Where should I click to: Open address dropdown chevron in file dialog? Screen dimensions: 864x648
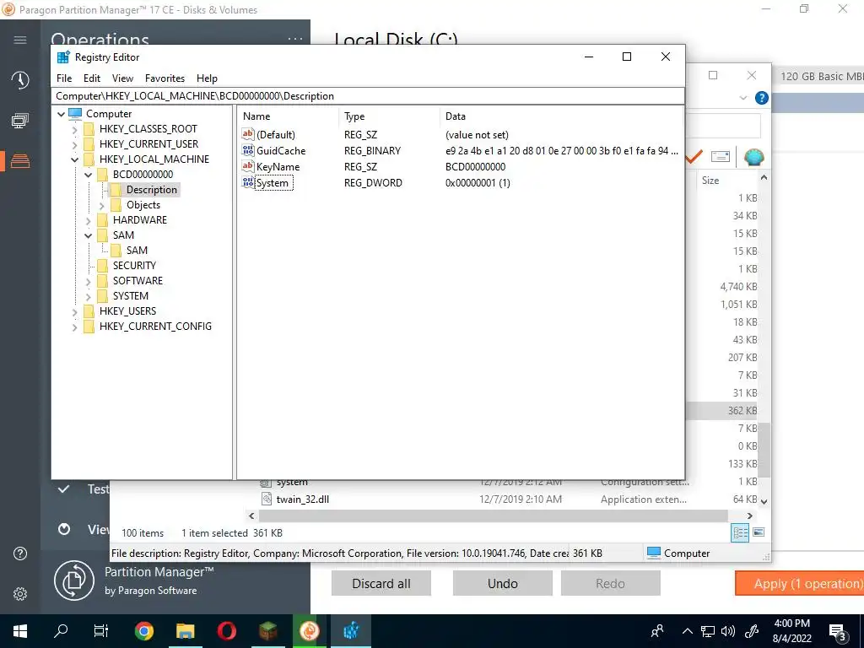(x=742, y=98)
